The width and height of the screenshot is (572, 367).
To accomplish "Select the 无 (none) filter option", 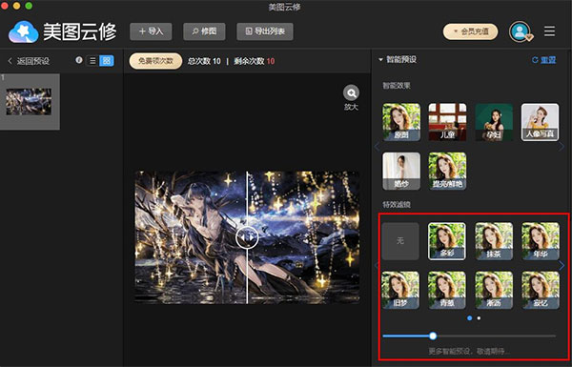I will pos(400,241).
